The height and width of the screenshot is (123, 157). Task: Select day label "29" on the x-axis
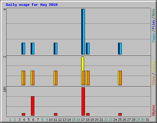tap(138, 120)
